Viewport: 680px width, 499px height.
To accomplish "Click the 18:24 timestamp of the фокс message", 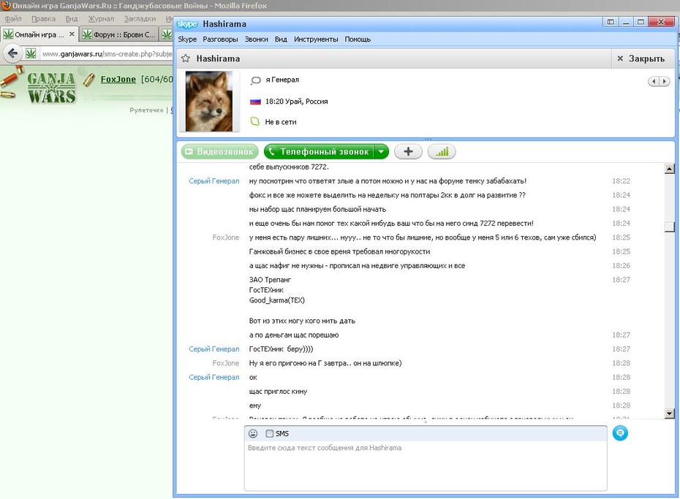I will [x=621, y=195].
